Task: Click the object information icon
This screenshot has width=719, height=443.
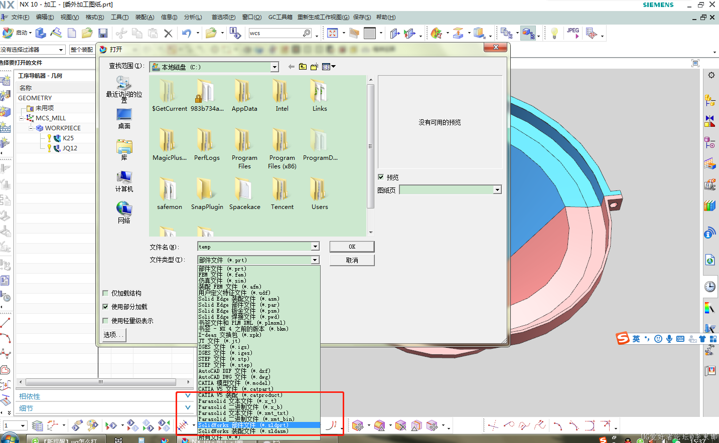Action: point(235,33)
